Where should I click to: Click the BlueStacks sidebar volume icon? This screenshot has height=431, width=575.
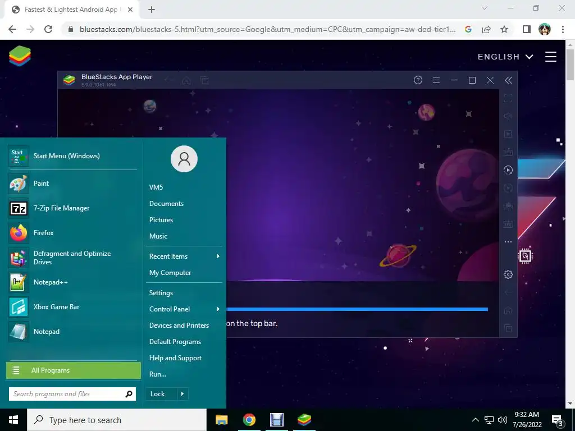(508, 116)
